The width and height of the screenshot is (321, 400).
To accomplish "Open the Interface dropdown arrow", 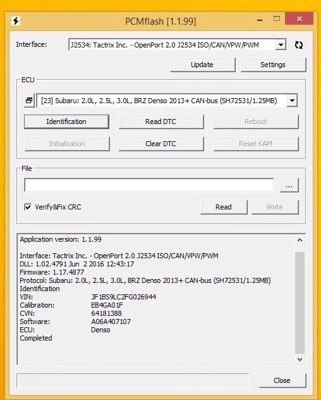I will point(281,45).
